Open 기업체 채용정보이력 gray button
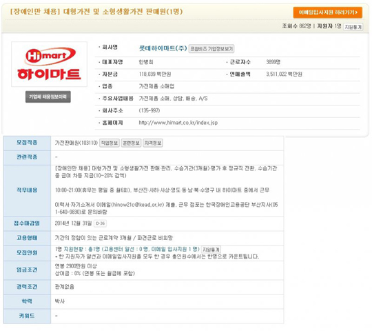Image resolution: width=372 pixels, height=331 pixels. 48,97
